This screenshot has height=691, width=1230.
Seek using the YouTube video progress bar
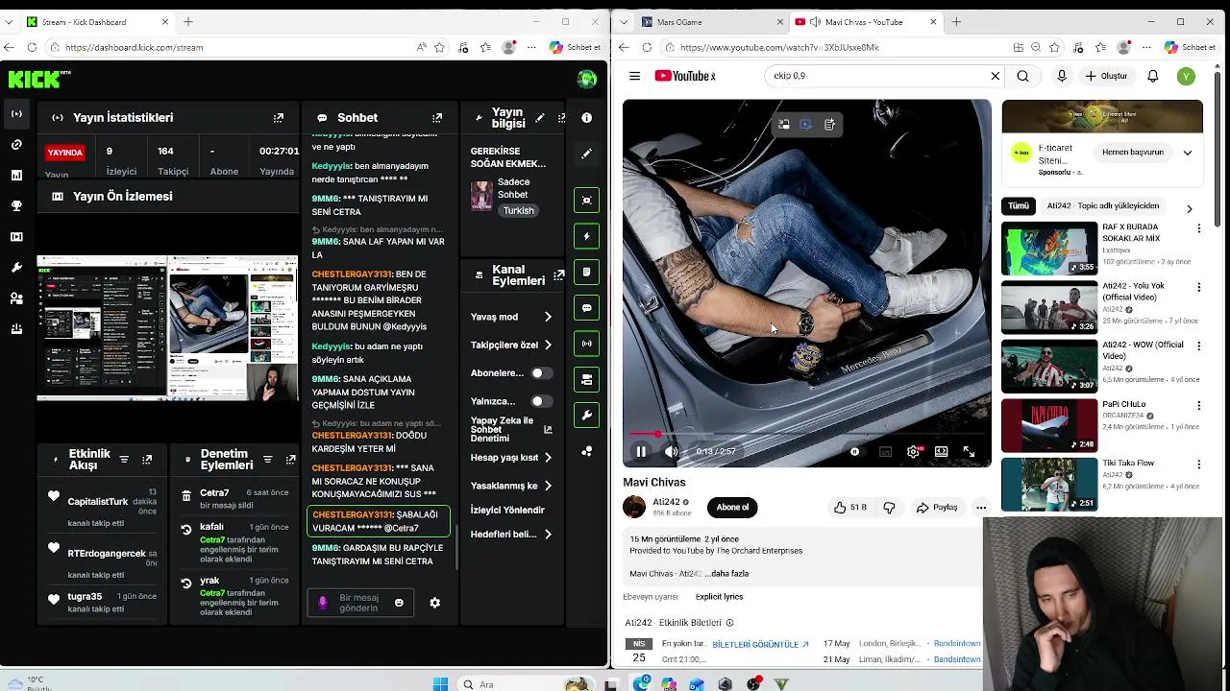(807, 435)
